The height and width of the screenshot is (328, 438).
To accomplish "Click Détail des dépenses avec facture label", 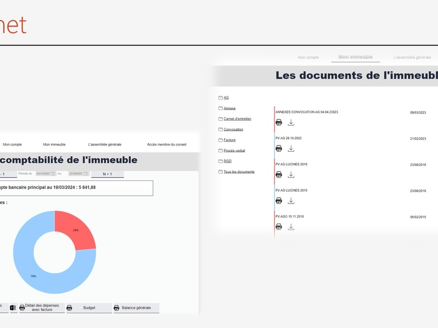I will (42, 307).
